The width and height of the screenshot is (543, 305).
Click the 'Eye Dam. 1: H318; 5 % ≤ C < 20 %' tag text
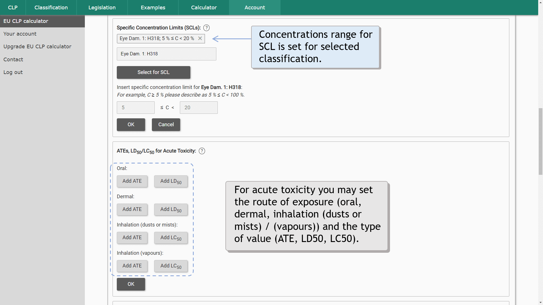tap(157, 38)
